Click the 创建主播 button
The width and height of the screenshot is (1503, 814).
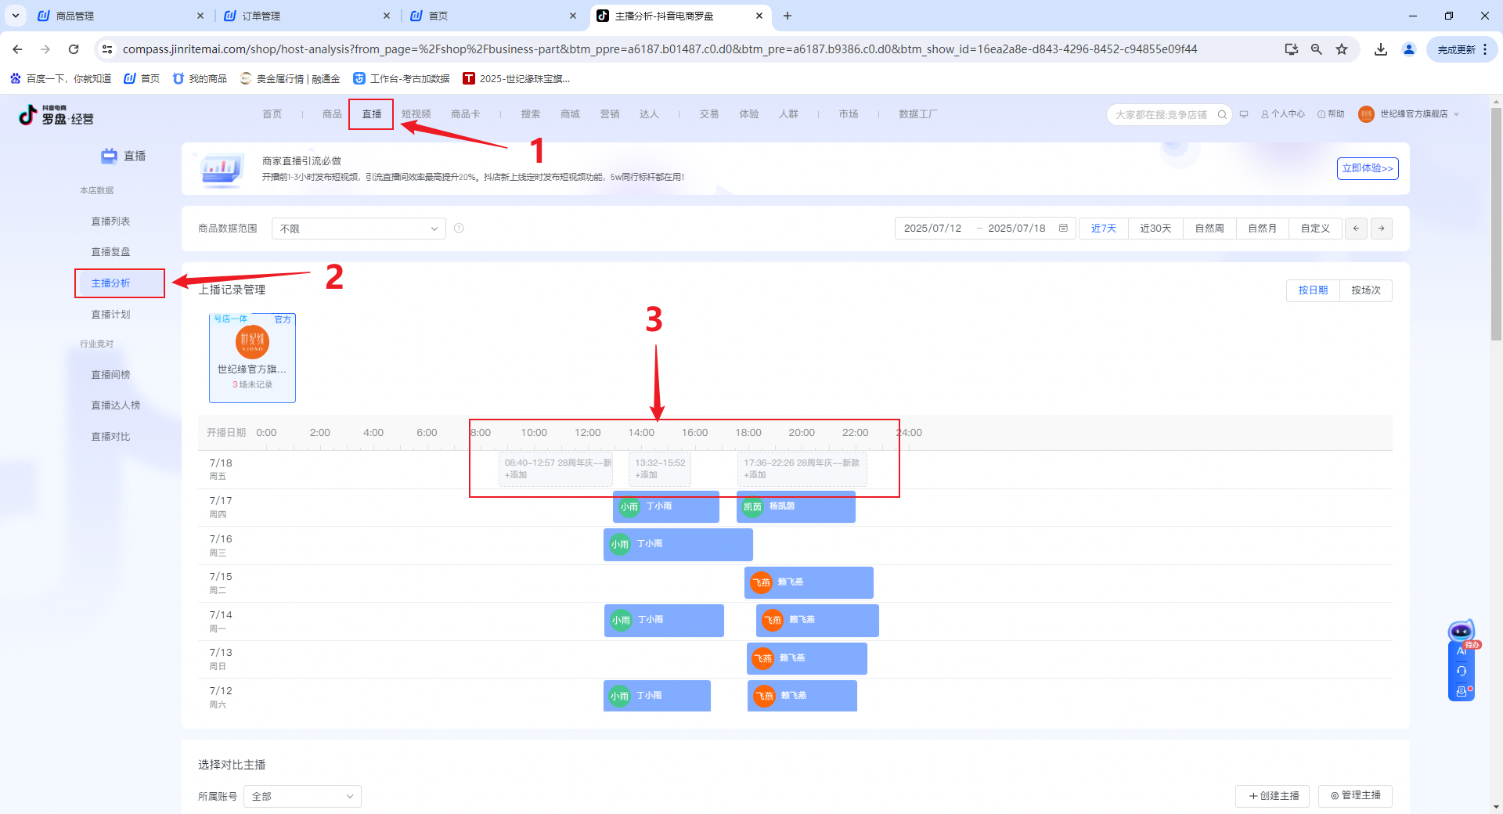(x=1273, y=796)
